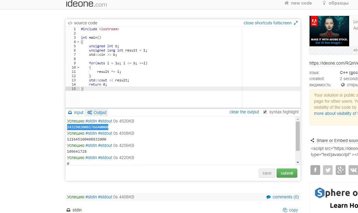This screenshot has height=213, width=358.
Task: Click the VK share icon
Action: (353, 170)
